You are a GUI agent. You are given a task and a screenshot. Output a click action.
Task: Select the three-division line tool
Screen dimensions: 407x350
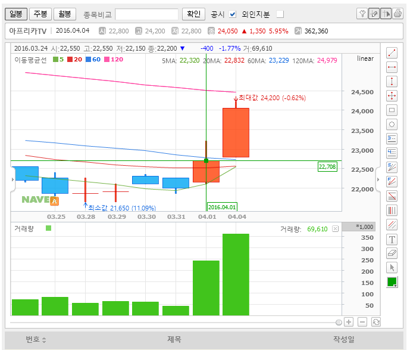click(392, 138)
